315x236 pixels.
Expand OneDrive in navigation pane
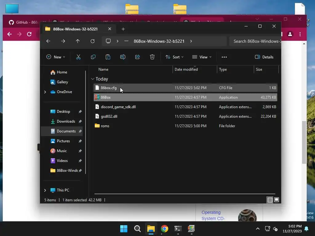[x=45, y=92]
